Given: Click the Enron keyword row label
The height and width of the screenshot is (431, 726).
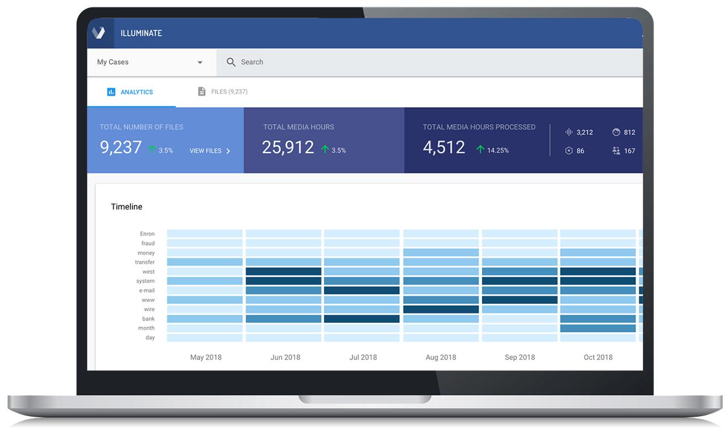Looking at the screenshot, I should pyautogui.click(x=147, y=234).
